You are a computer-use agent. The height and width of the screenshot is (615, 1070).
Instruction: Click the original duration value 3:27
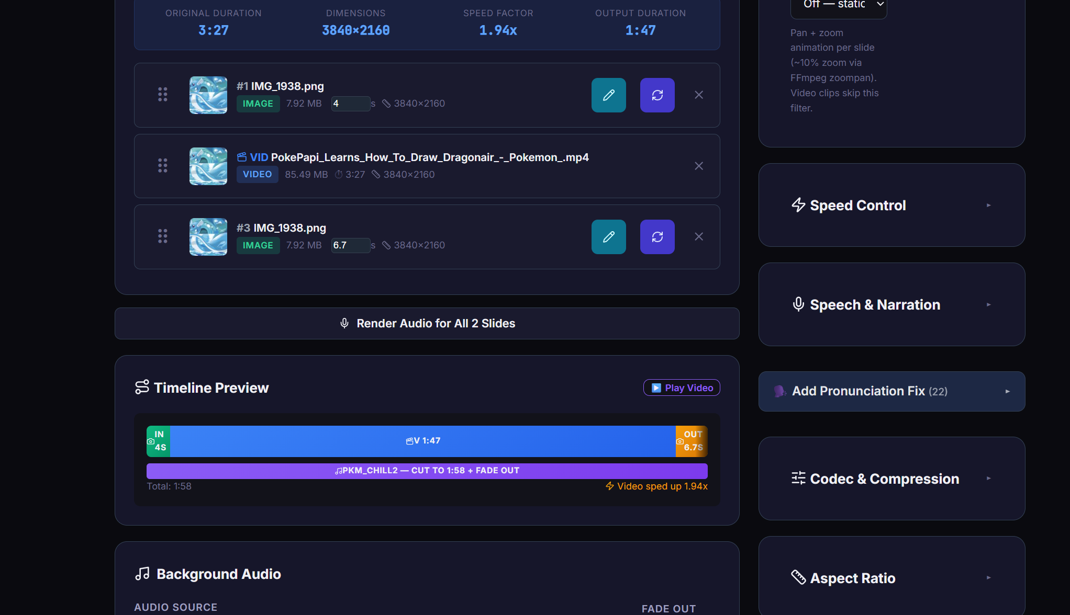point(214,30)
